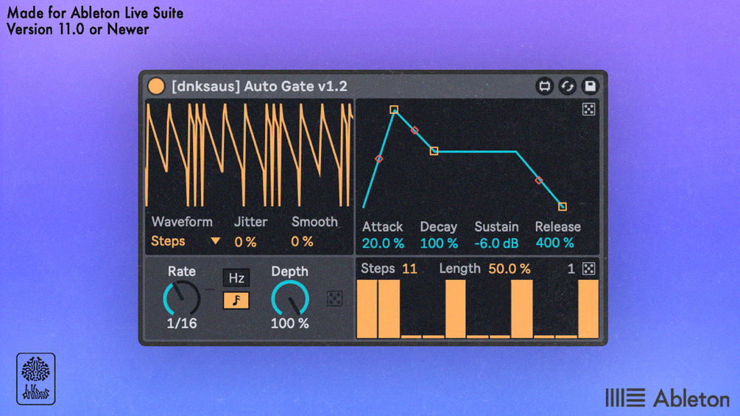Viewport: 740px width, 416px height.
Task: Click the envelope peak square breakpoint
Action: 394,110
